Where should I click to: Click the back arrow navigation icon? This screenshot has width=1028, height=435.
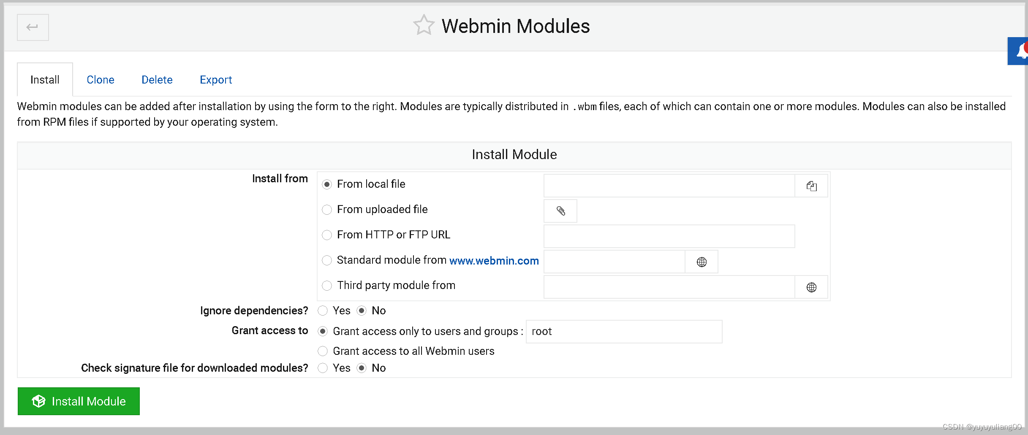click(x=33, y=27)
